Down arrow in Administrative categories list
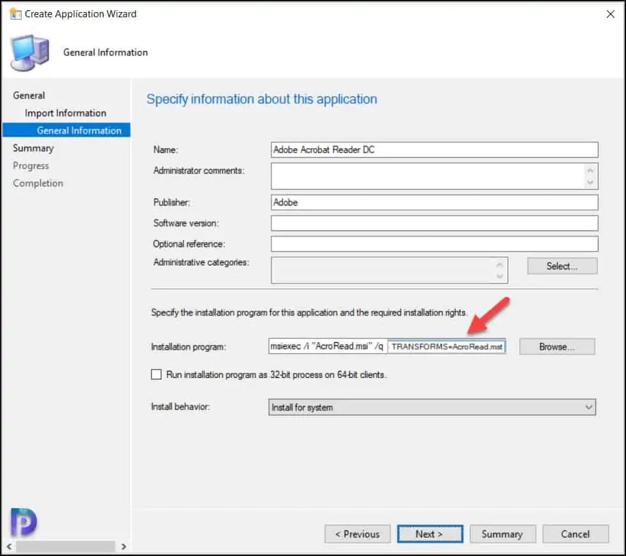The height and width of the screenshot is (556, 626). [x=500, y=276]
